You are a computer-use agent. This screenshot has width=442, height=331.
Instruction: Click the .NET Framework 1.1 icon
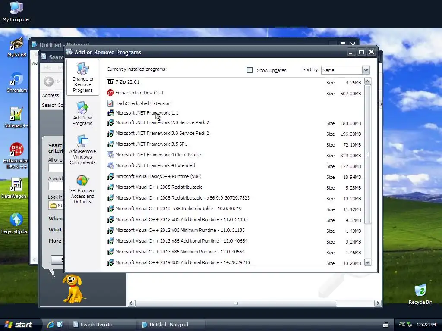pos(110,113)
